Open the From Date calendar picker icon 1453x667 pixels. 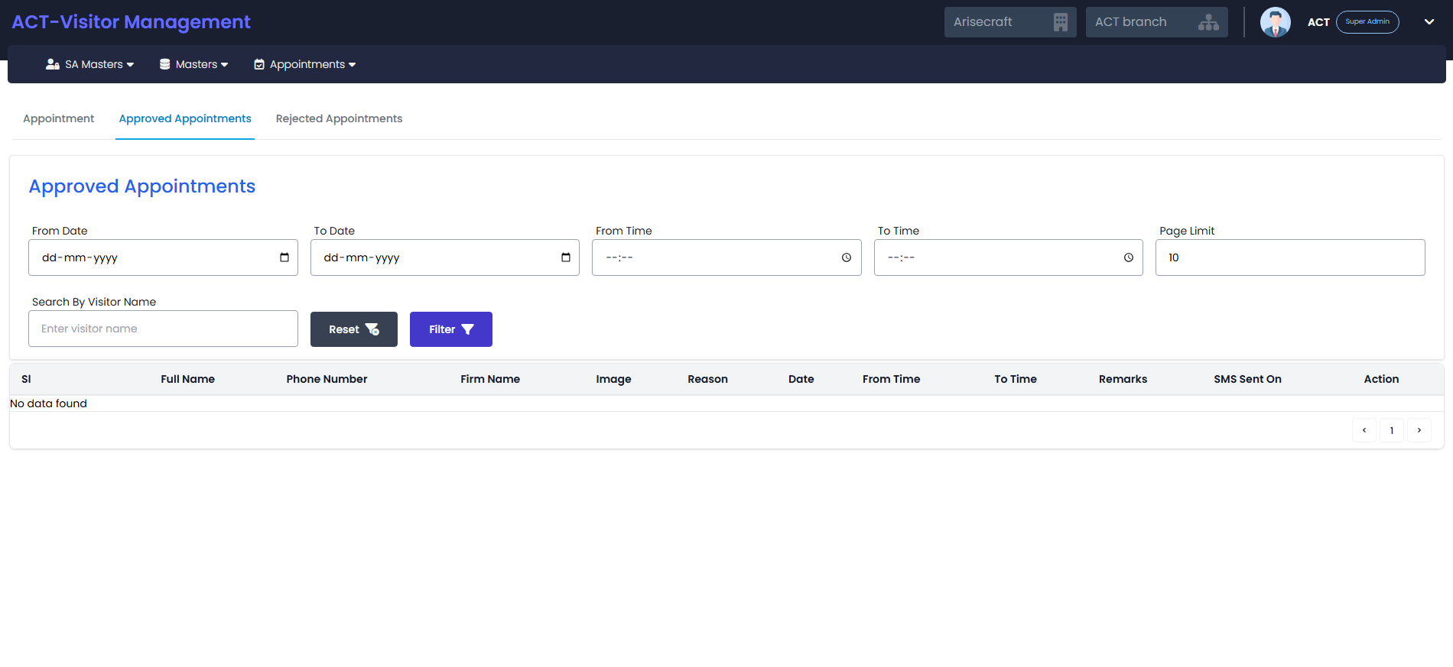(284, 257)
